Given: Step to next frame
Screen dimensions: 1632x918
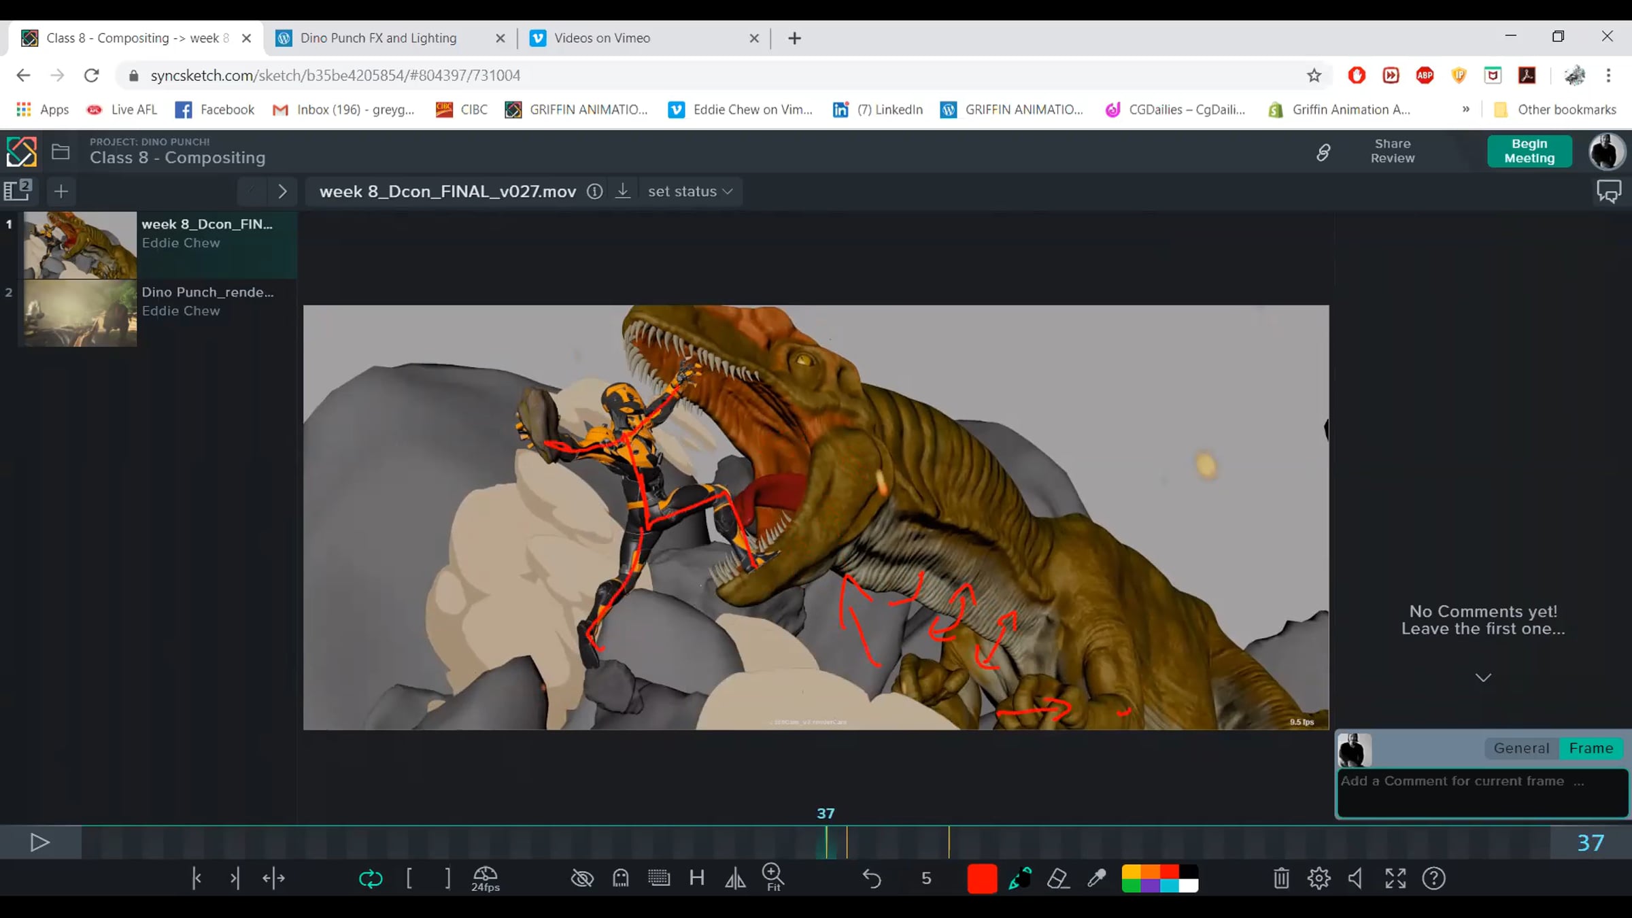Looking at the screenshot, I should coord(235,879).
